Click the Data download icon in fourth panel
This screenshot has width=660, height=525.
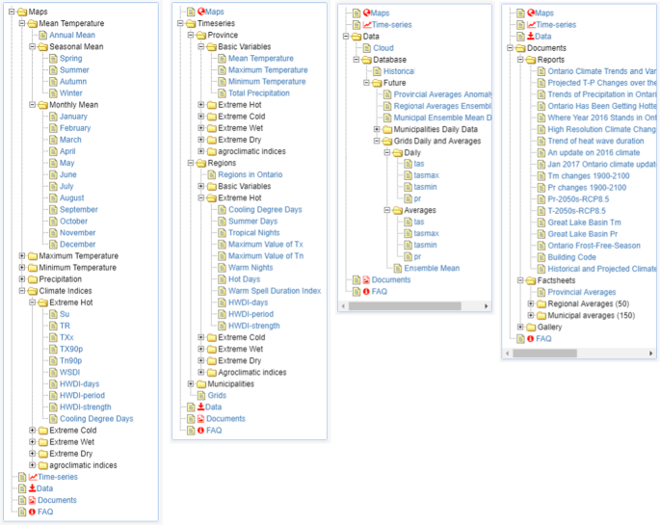(530, 37)
